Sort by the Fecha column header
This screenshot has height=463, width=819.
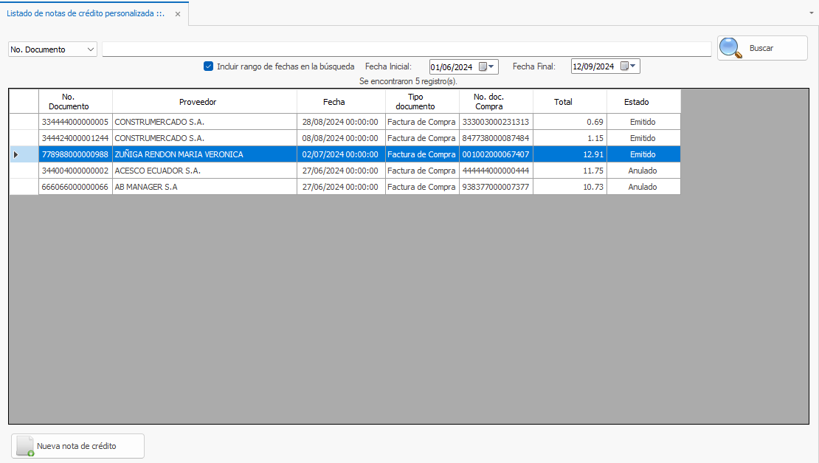click(334, 102)
